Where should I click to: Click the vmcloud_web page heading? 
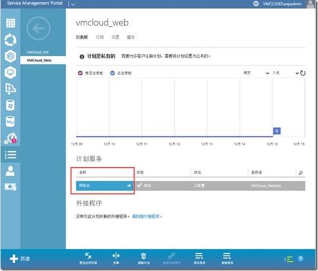102,23
